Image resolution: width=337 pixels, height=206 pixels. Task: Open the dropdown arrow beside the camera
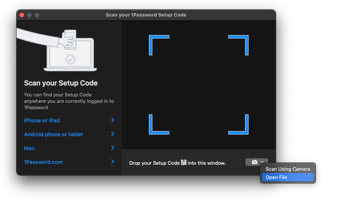262,162
